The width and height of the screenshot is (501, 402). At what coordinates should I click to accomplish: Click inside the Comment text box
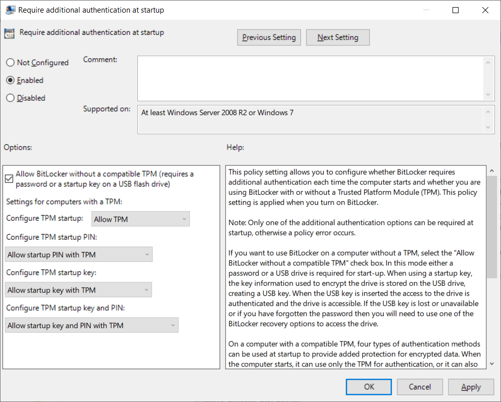coord(311,78)
